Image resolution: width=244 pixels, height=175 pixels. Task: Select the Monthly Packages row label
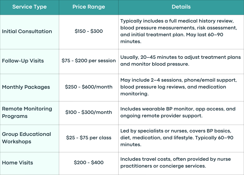[26, 87]
